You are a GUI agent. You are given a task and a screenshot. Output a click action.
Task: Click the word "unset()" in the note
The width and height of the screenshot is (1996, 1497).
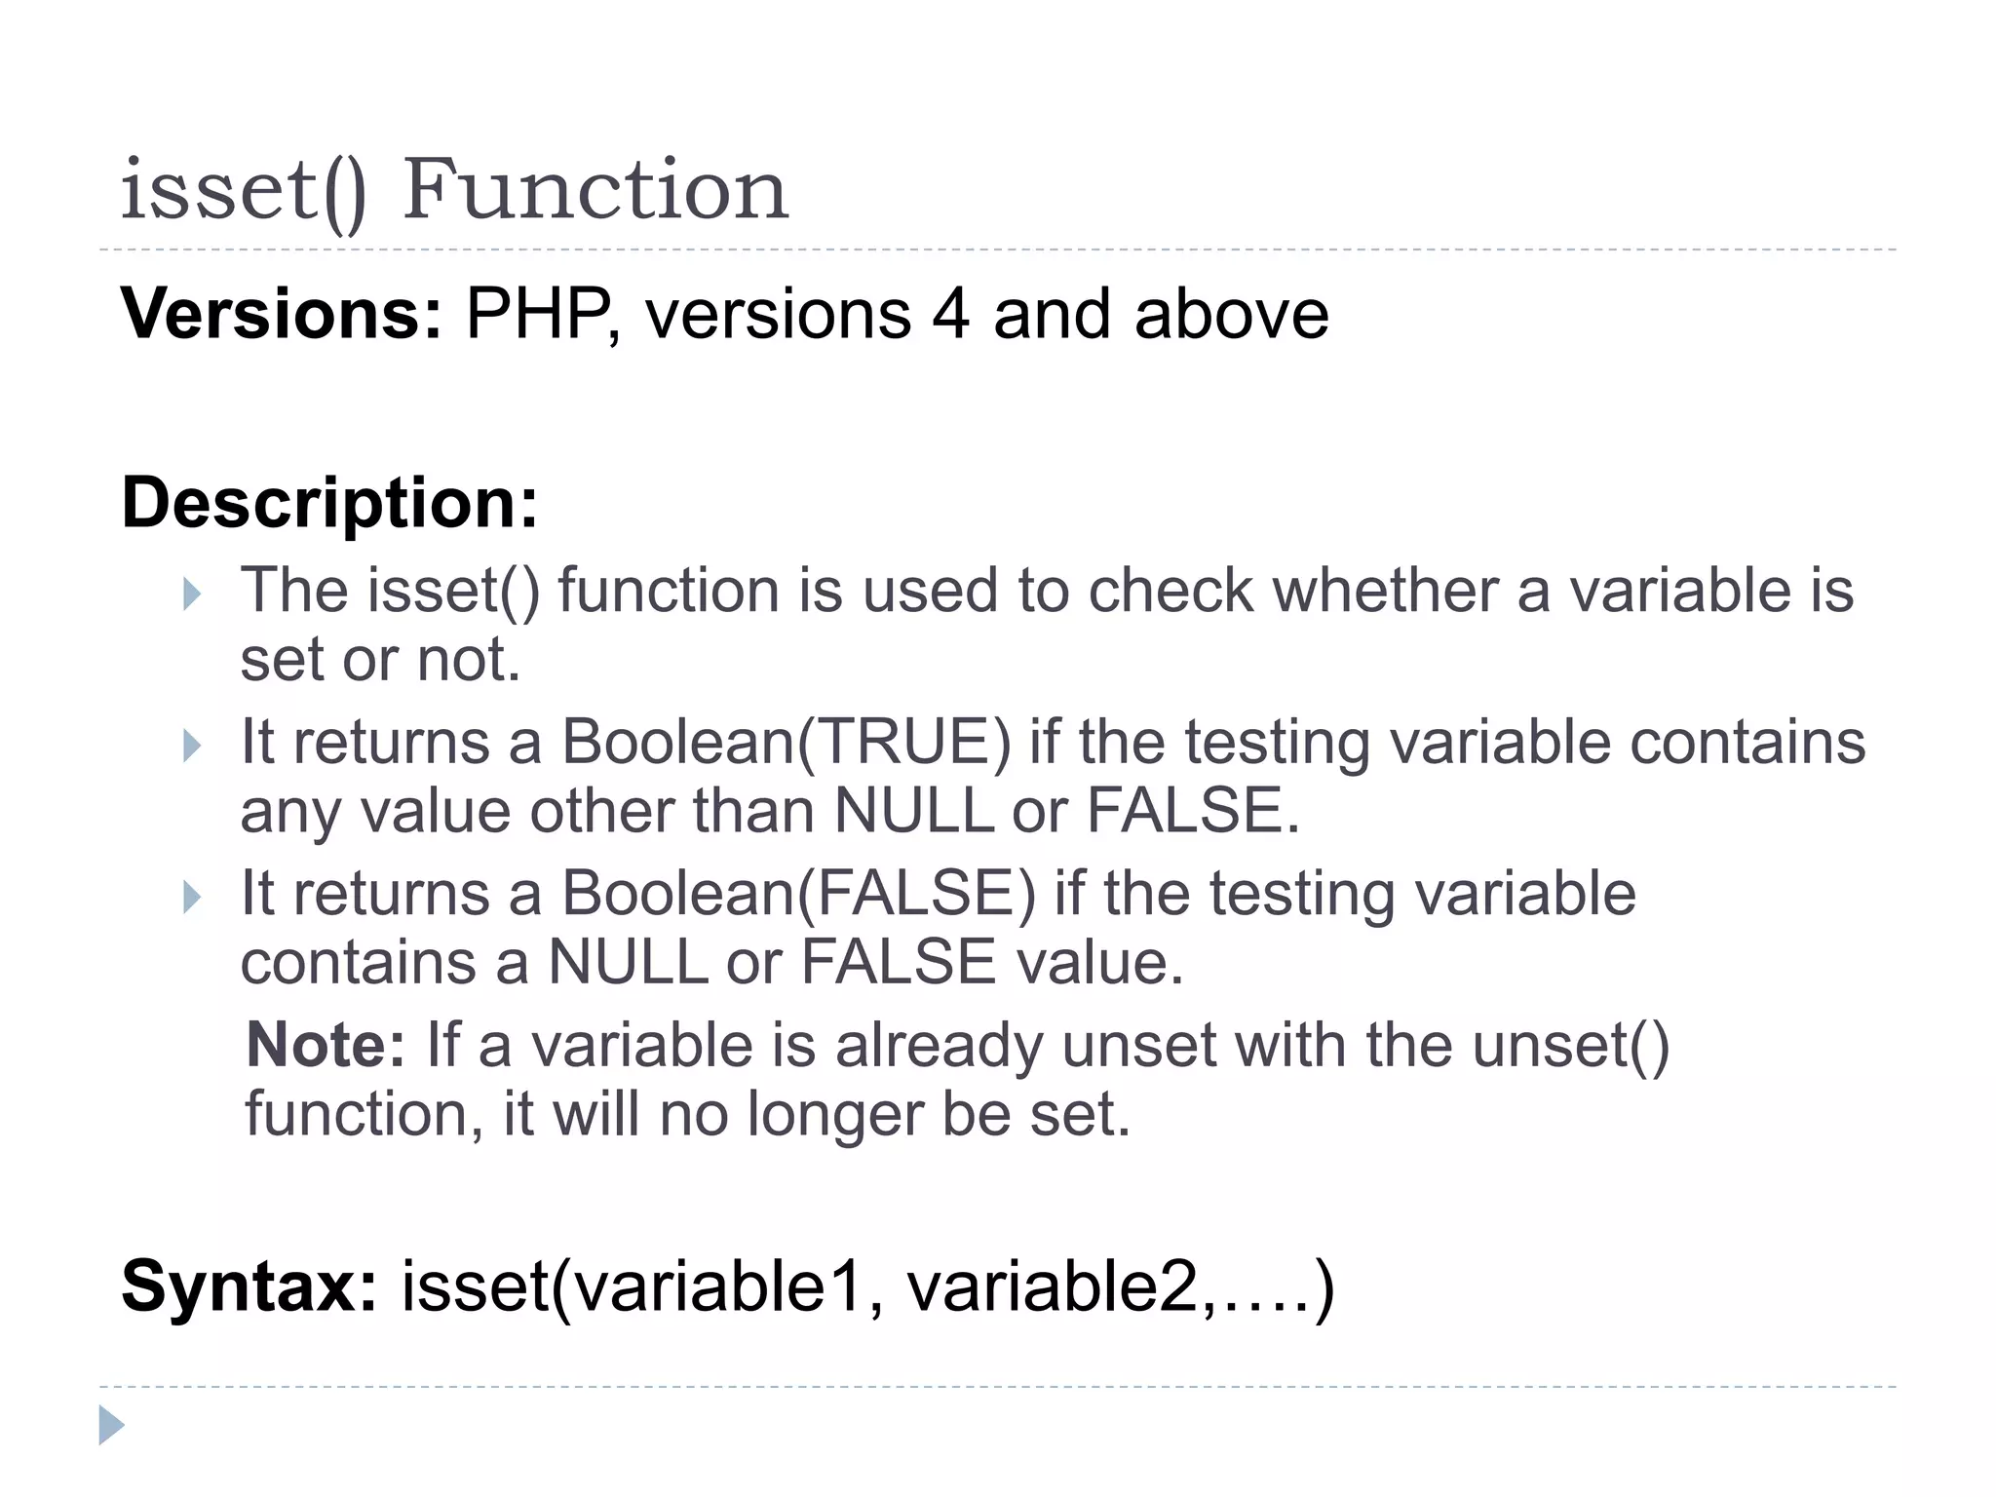point(1571,1046)
